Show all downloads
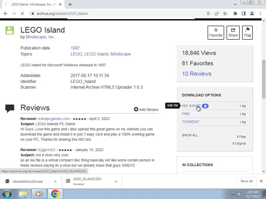Image resolution: width=266 pixels, height=199 pixels. [246, 181]
